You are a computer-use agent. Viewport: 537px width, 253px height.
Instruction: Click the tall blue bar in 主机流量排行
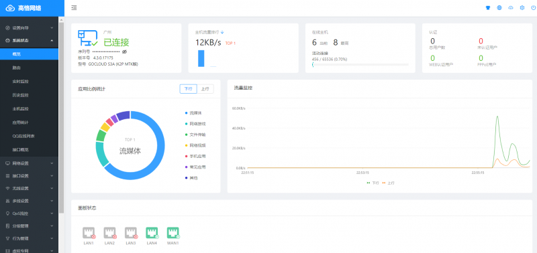click(x=201, y=58)
